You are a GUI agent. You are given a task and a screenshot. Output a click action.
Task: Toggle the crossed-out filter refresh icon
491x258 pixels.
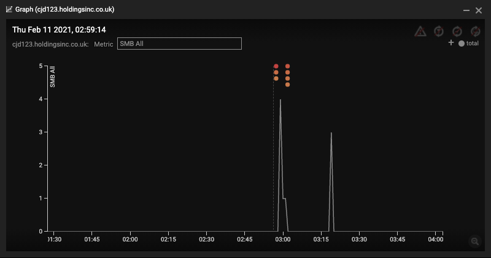pyautogui.click(x=439, y=31)
